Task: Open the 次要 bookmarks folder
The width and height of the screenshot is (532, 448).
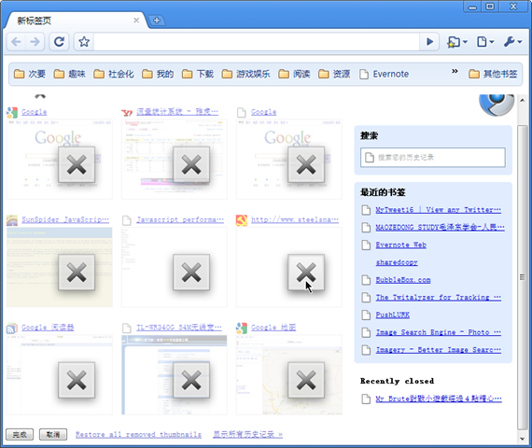Action: coord(30,74)
